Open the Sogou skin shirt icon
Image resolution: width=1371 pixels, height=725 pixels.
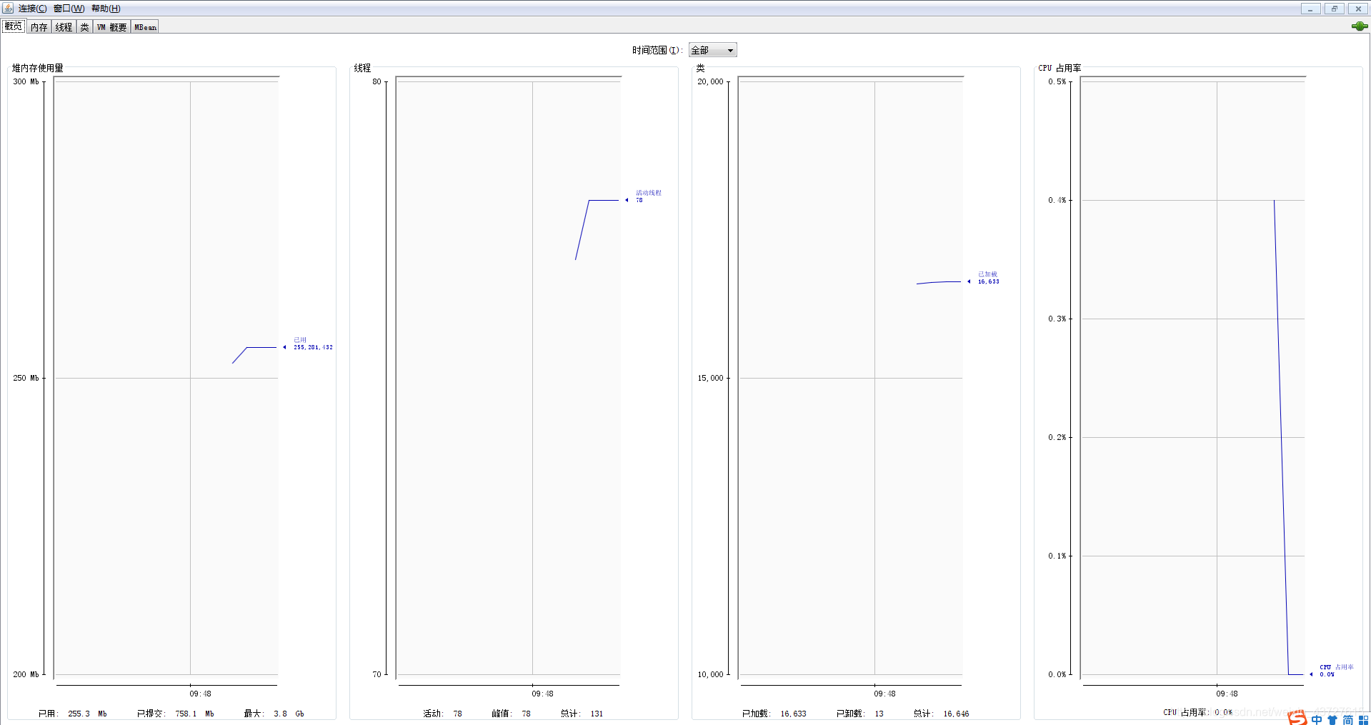1332,719
